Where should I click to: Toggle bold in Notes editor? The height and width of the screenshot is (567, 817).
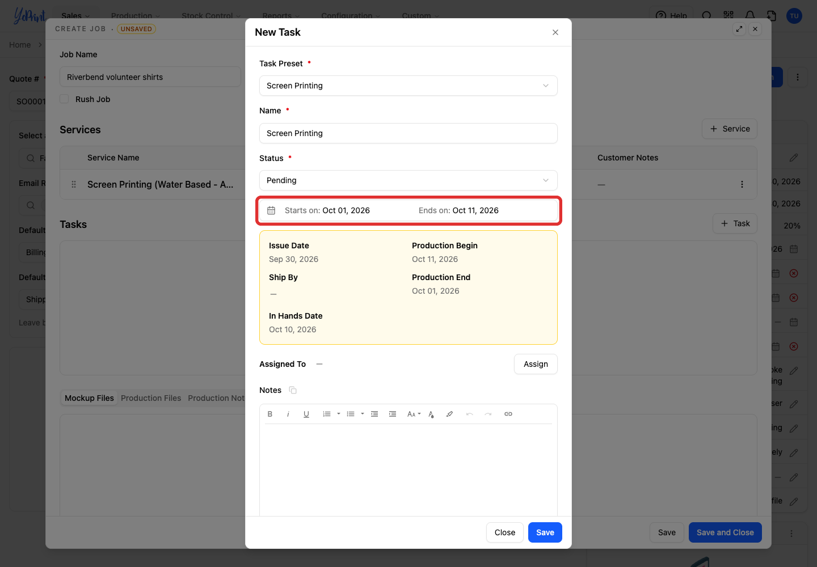click(x=270, y=414)
